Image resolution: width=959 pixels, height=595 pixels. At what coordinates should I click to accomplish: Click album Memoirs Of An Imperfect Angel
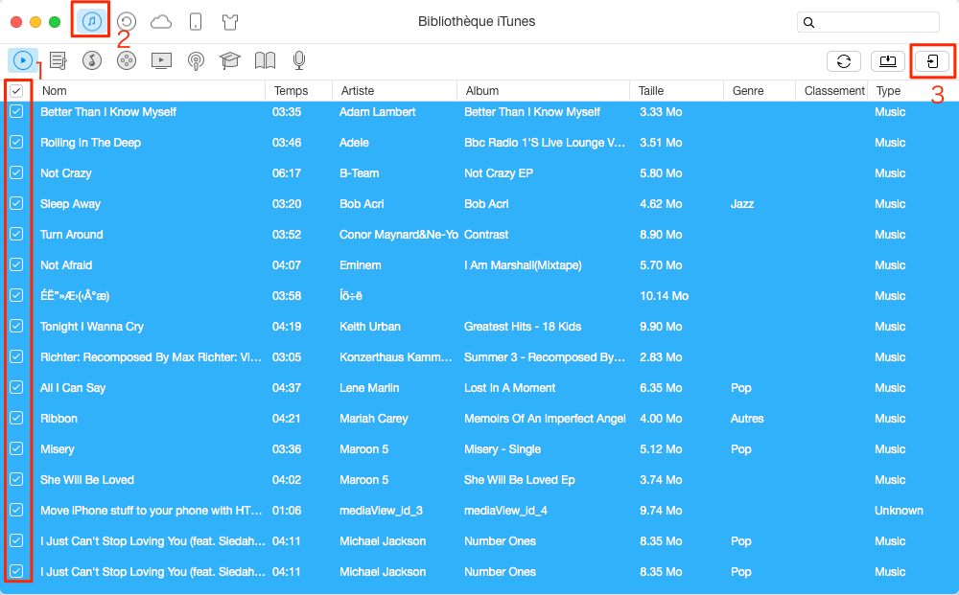click(545, 419)
